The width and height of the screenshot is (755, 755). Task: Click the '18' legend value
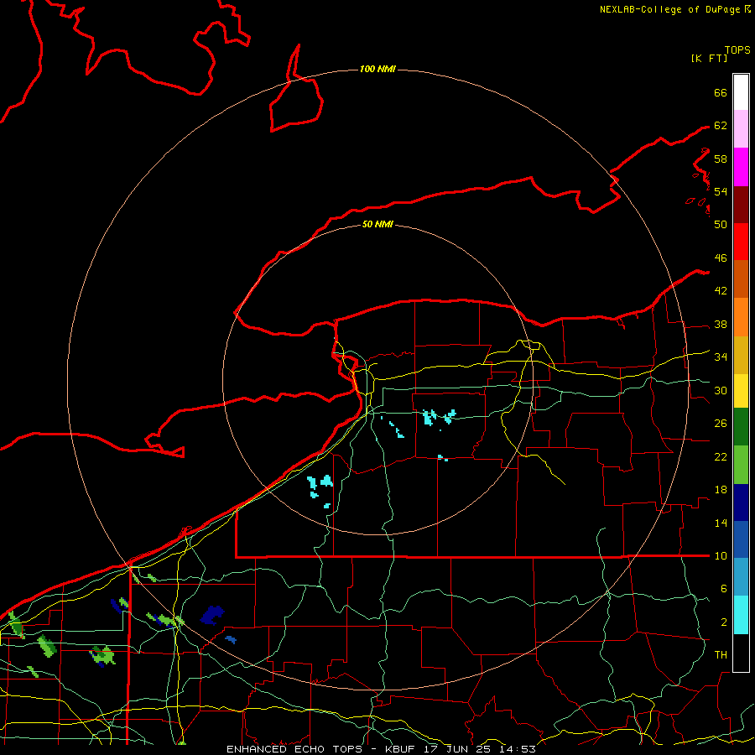(721, 490)
